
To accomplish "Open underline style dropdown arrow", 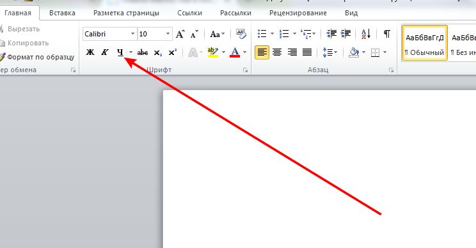I will 131,52.
